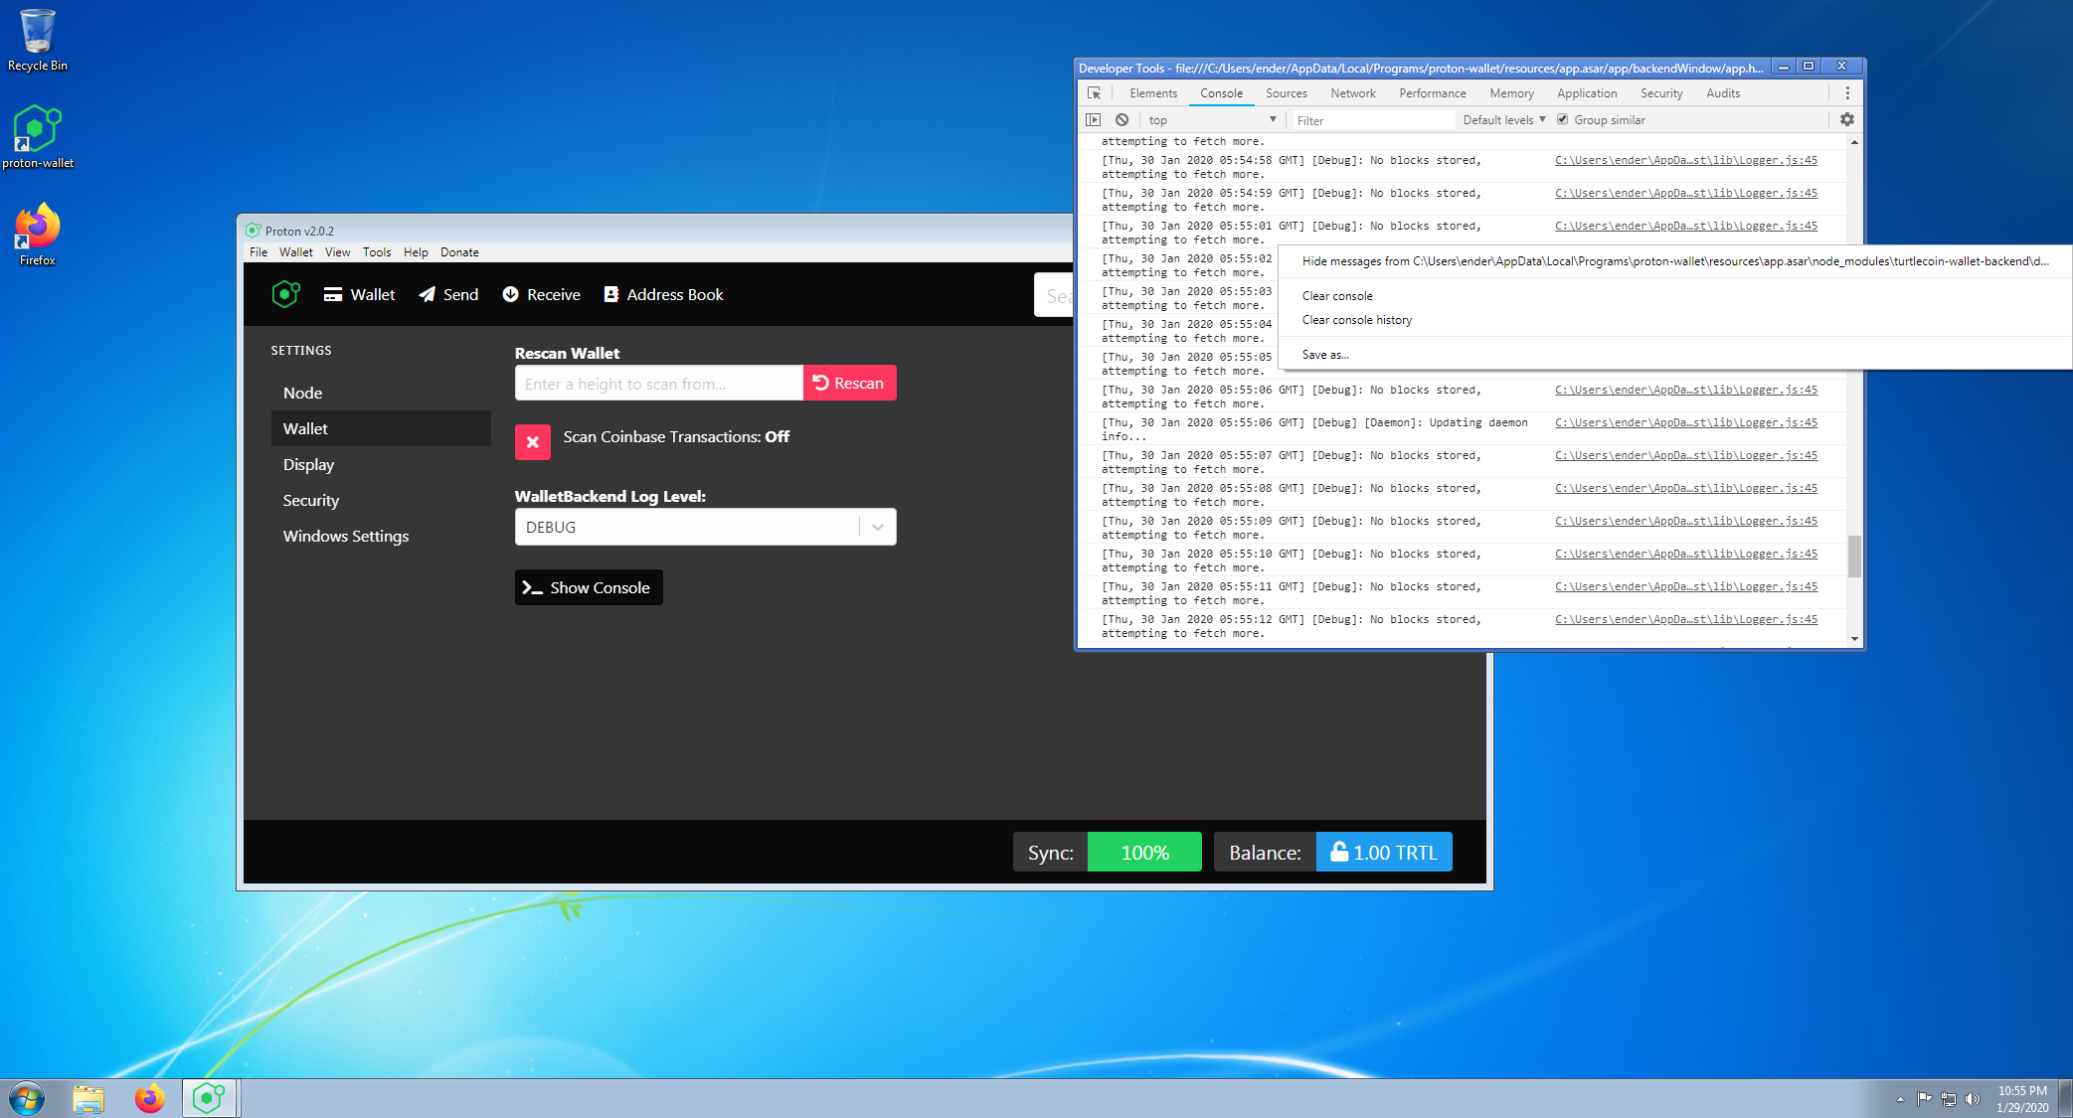
Task: Switch to the Audits tab
Action: point(1723,93)
